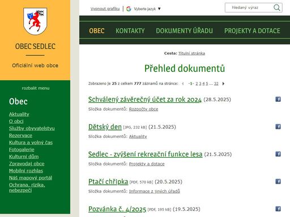
Task: Open the Vyberte jazyk language dropdown
Action: point(147,9)
